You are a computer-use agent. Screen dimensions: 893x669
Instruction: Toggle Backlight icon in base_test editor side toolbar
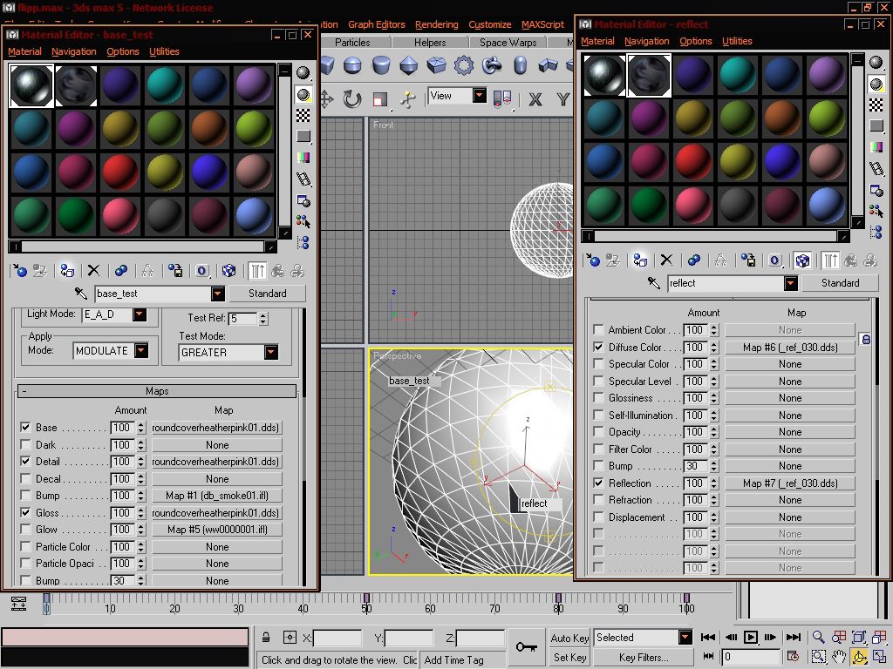tap(303, 94)
